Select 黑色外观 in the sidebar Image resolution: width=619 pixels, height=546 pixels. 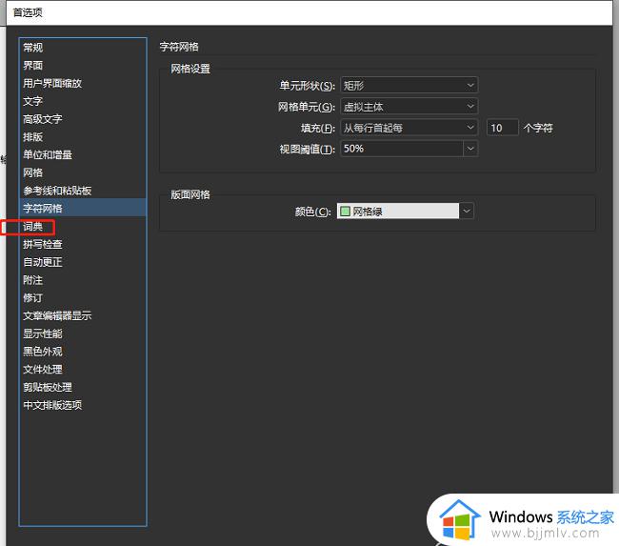point(83,352)
